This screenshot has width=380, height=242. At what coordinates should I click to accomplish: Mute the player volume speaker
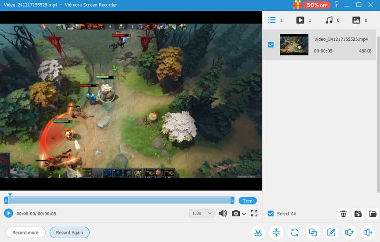222,214
